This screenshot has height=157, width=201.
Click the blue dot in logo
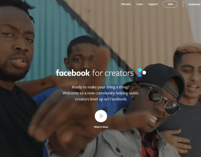pos(140,75)
